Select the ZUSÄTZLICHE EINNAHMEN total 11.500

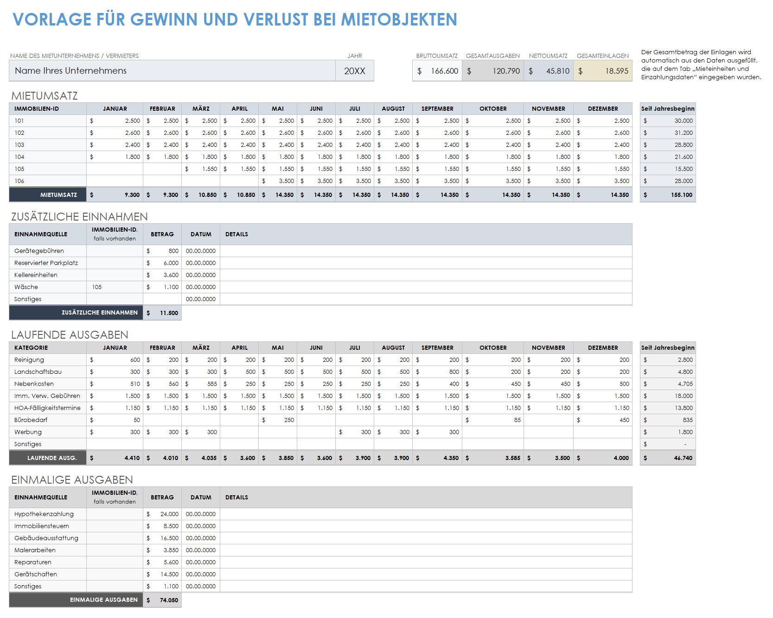pyautogui.click(x=162, y=313)
